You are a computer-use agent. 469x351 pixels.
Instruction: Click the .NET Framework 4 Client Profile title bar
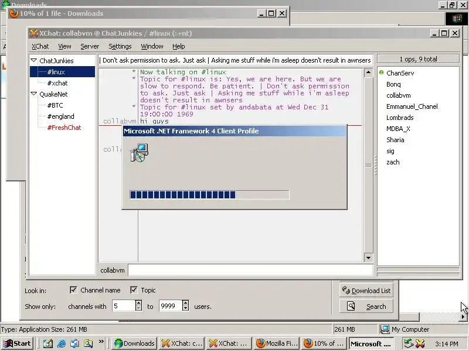coord(235,131)
